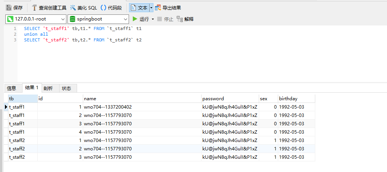Switch to the Status (状态) tab
The width and height of the screenshot is (387, 172).
(66, 88)
